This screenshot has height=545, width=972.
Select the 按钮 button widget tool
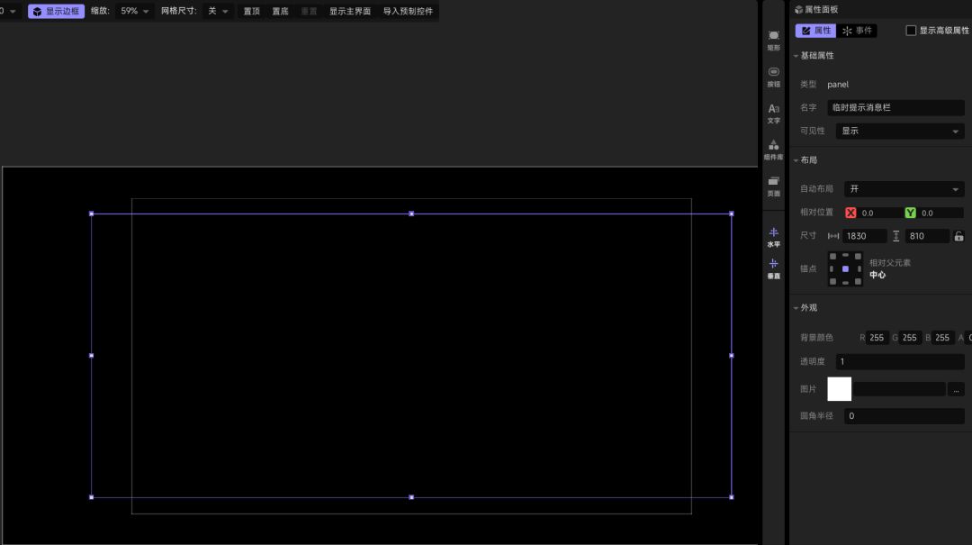[x=774, y=77]
